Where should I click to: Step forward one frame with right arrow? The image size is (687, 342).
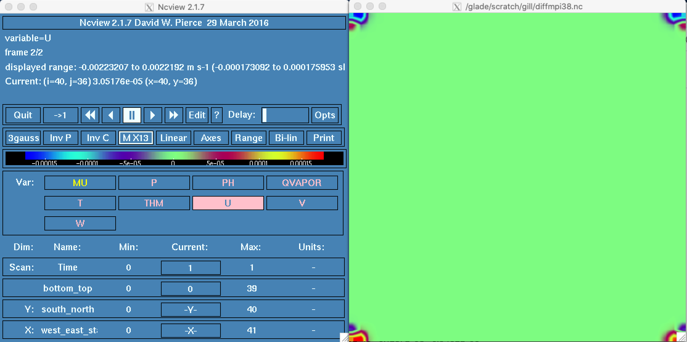(153, 115)
